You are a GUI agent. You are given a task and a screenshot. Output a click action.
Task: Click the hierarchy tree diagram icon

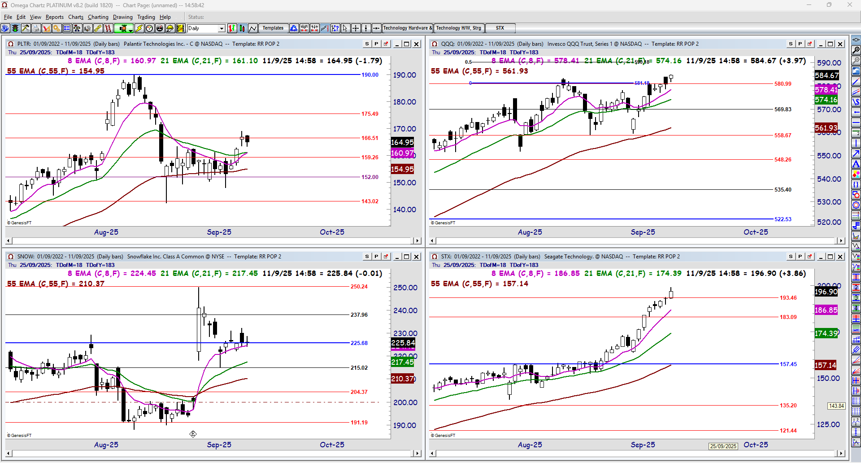77,28
